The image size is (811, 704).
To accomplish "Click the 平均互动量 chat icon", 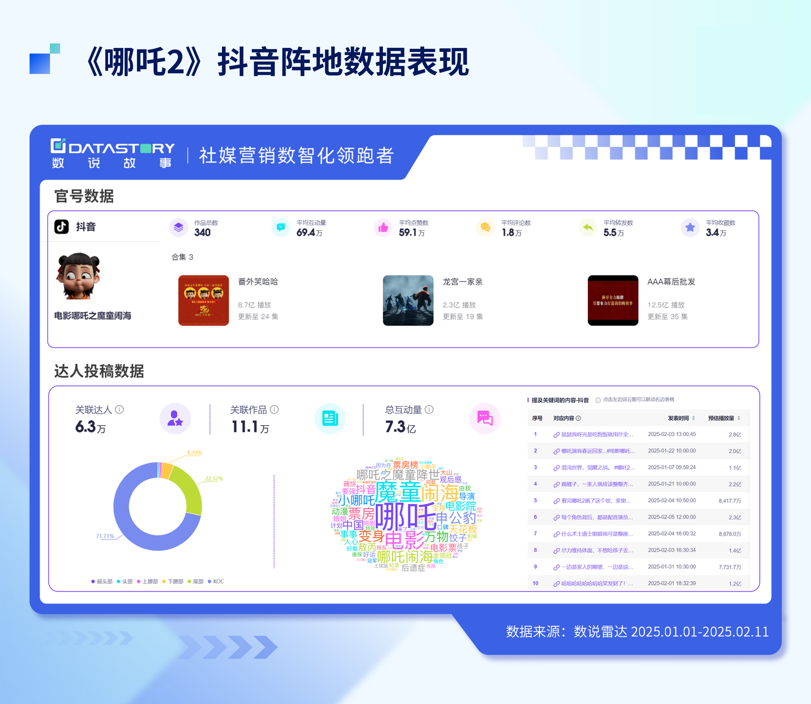I will point(280,228).
